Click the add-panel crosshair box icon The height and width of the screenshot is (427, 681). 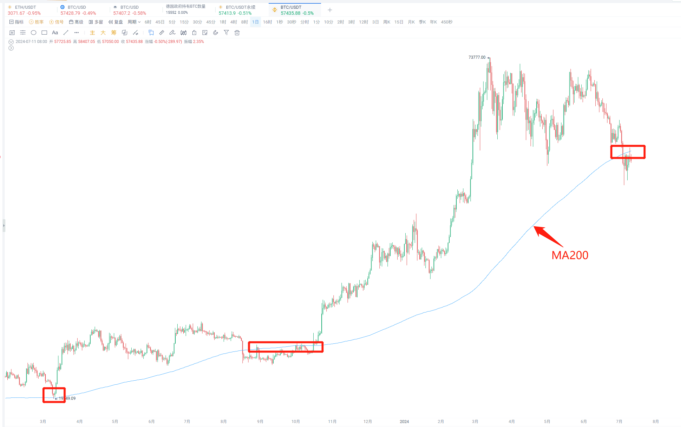[12, 33]
